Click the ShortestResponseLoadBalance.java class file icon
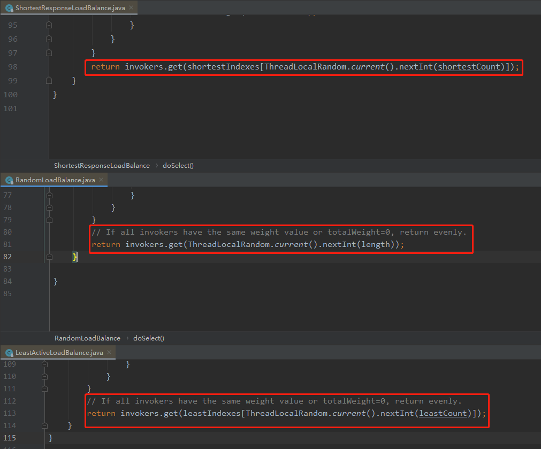The height and width of the screenshot is (449, 541). pos(9,8)
